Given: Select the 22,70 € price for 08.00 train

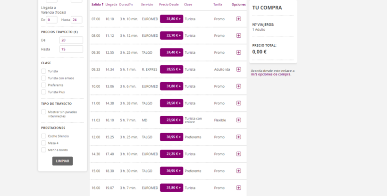Looking at the screenshot, I should [x=171, y=35].
